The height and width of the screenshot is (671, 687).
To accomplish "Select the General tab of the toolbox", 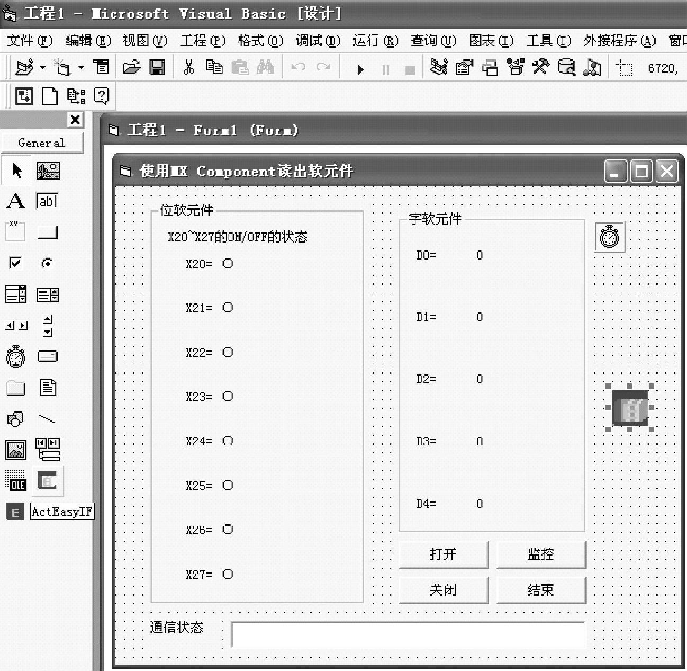I will [x=42, y=143].
